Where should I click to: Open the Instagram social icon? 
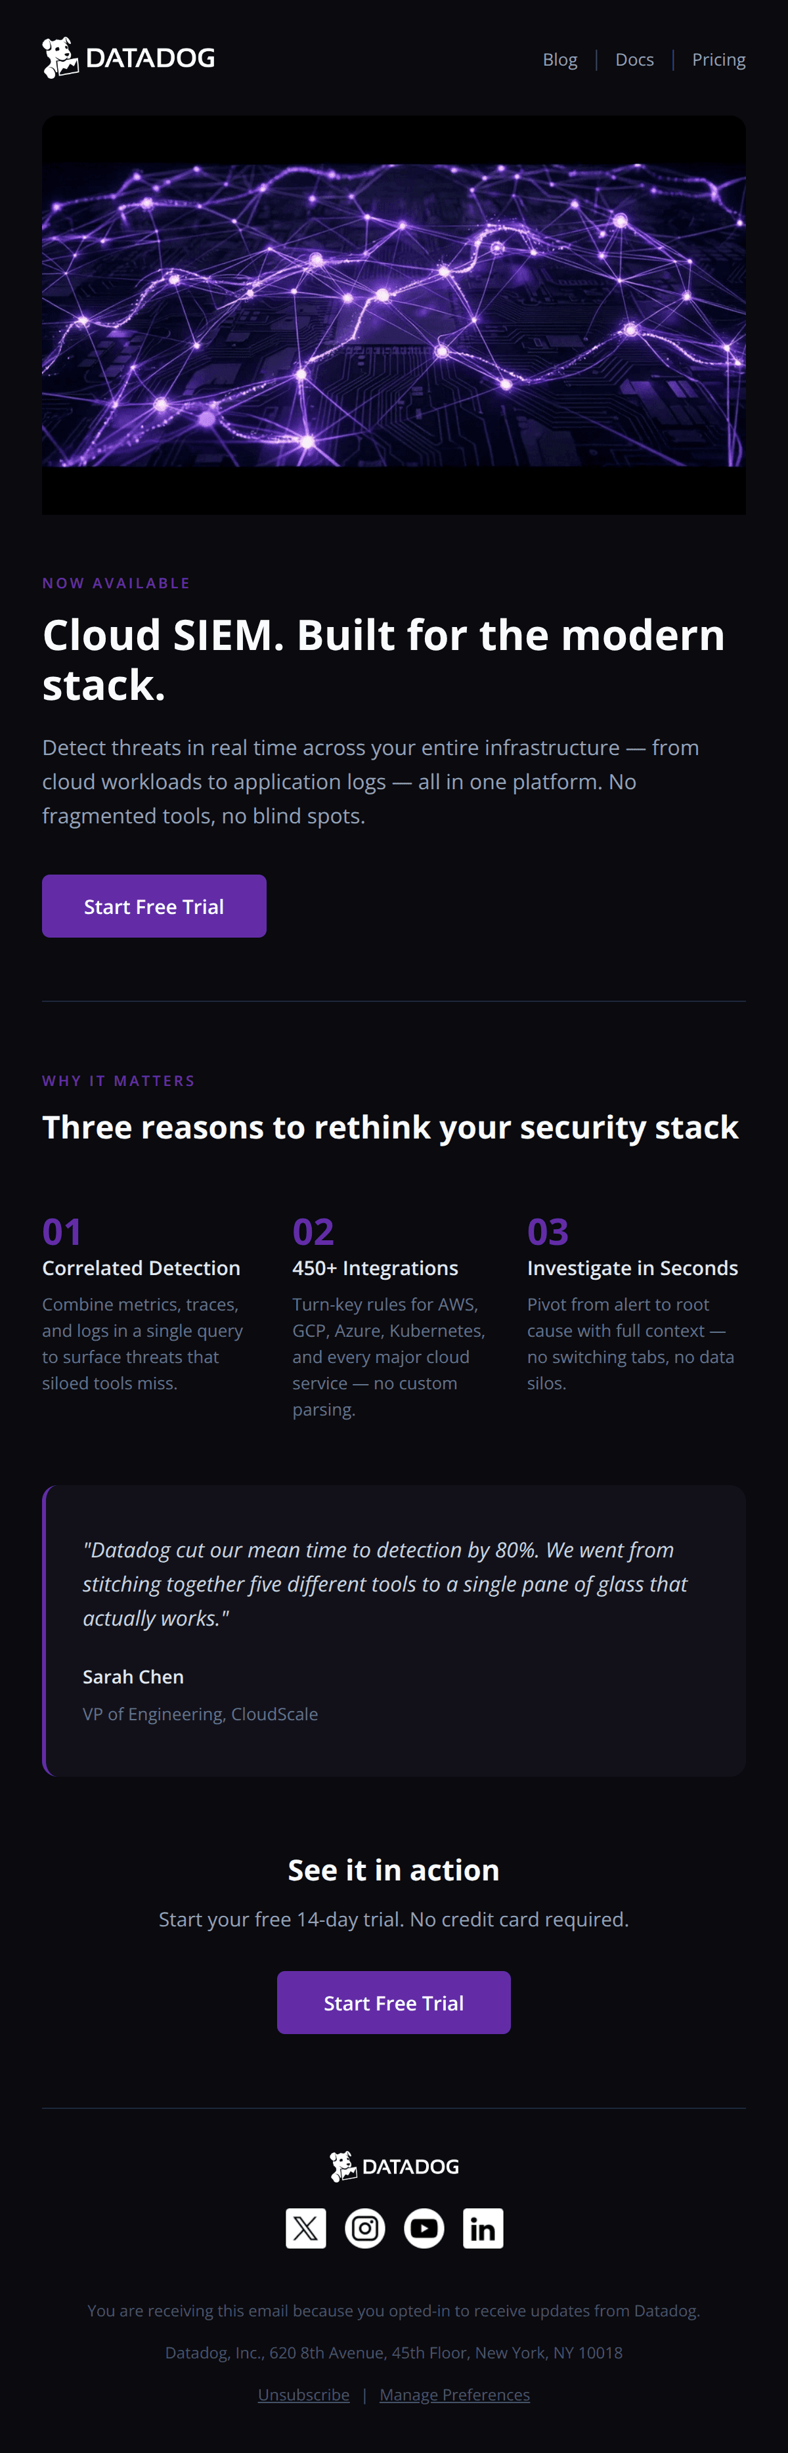(365, 2227)
